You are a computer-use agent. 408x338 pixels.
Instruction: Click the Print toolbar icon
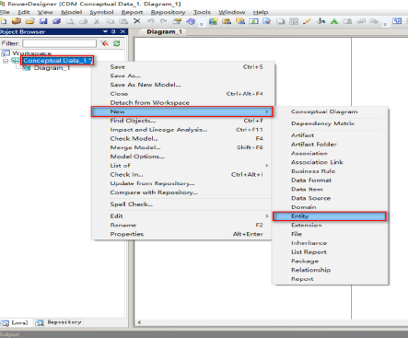pos(84,21)
